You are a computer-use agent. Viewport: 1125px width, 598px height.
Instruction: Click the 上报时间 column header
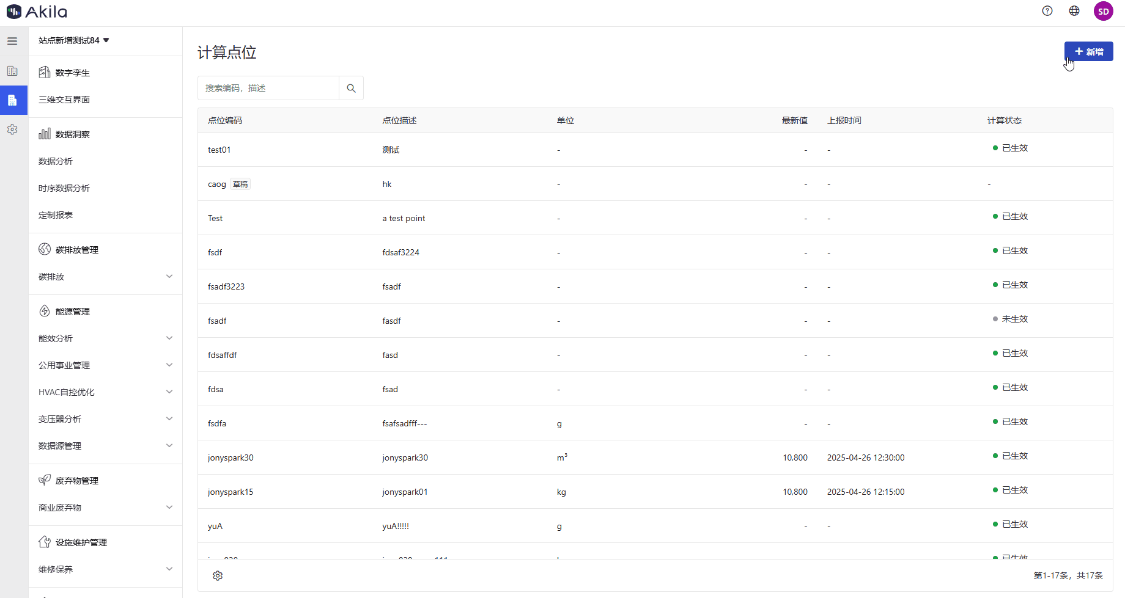844,120
